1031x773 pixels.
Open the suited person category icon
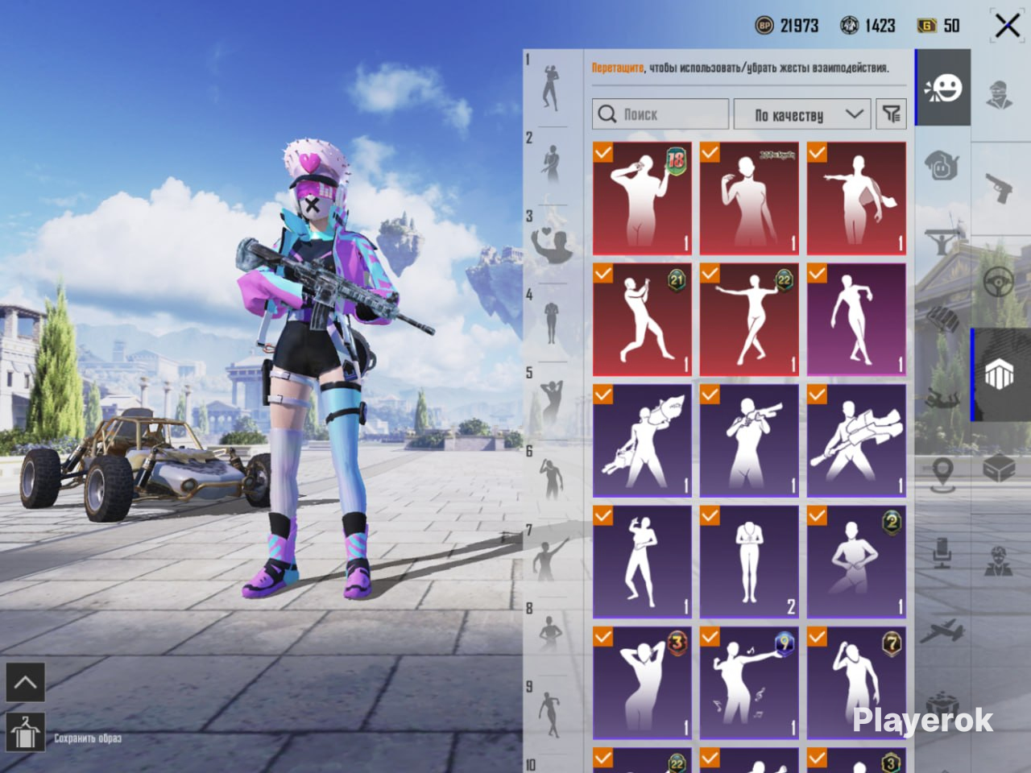click(x=1000, y=561)
